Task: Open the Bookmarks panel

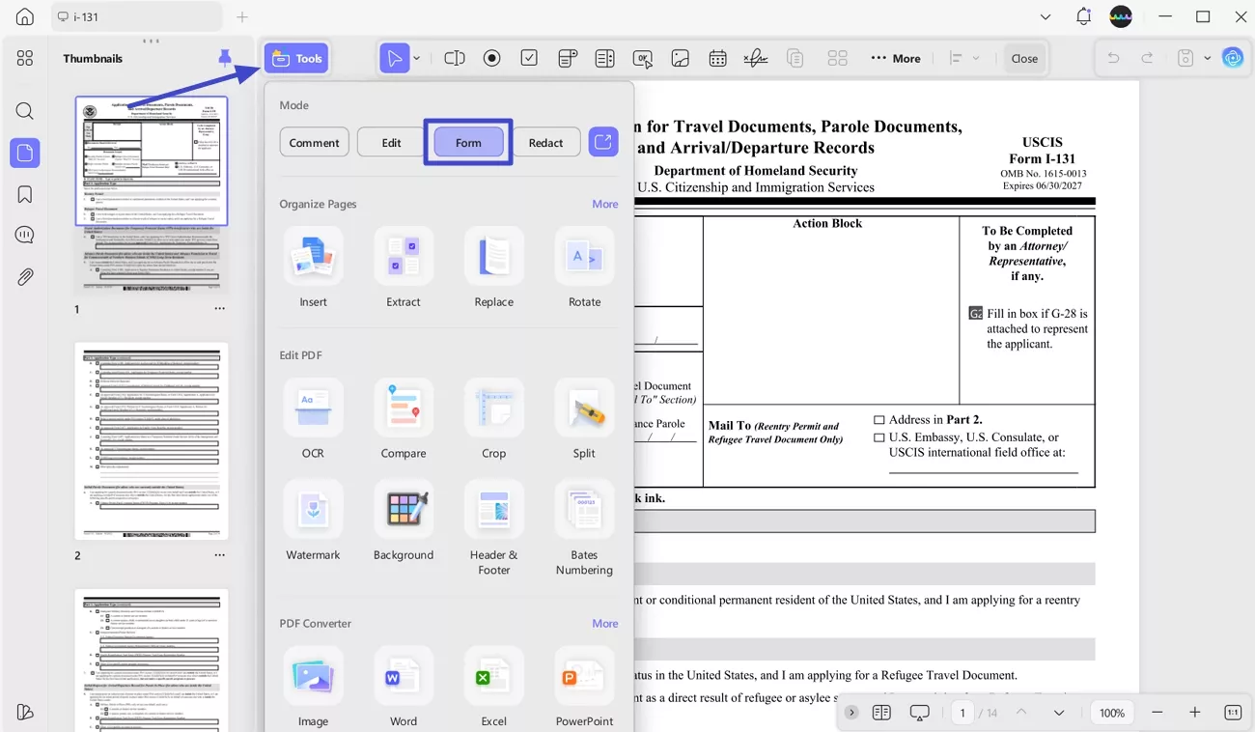Action: click(x=25, y=193)
